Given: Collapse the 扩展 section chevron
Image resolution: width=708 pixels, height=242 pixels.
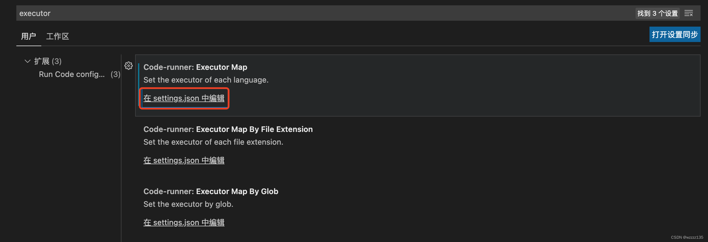Looking at the screenshot, I should [28, 61].
